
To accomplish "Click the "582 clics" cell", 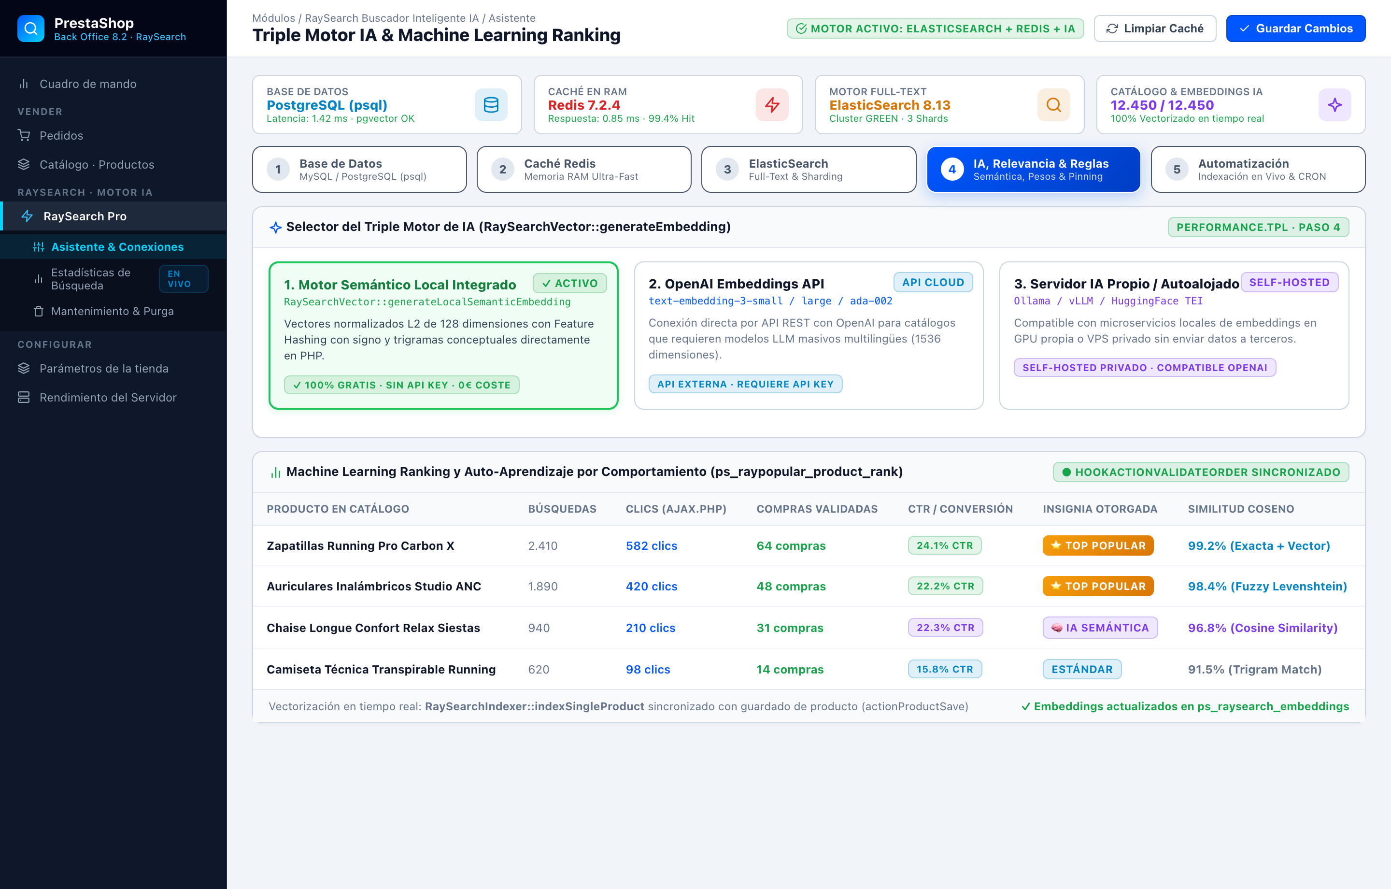I will 651,545.
